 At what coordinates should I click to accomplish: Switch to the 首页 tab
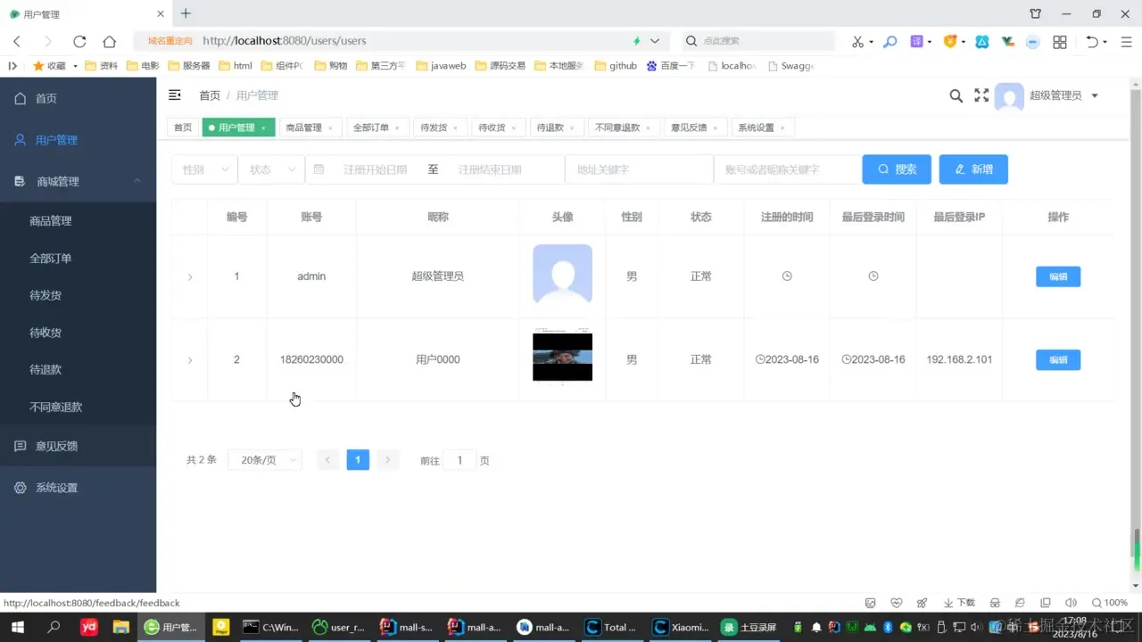point(183,128)
